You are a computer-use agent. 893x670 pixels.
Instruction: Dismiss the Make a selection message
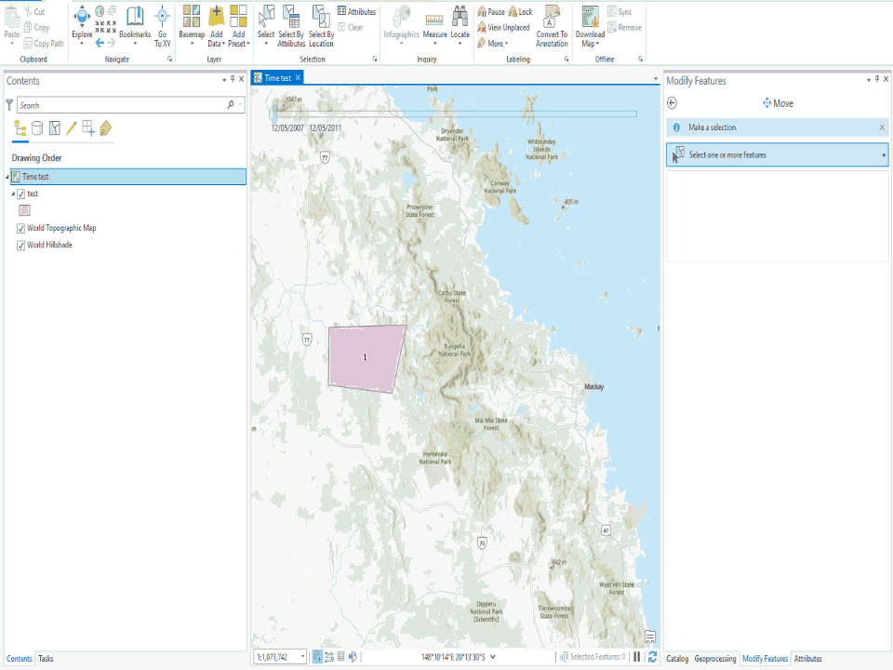pos(882,127)
